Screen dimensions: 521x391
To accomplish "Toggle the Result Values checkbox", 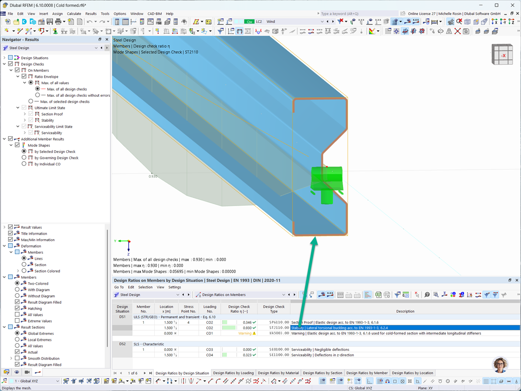I will tap(11, 227).
